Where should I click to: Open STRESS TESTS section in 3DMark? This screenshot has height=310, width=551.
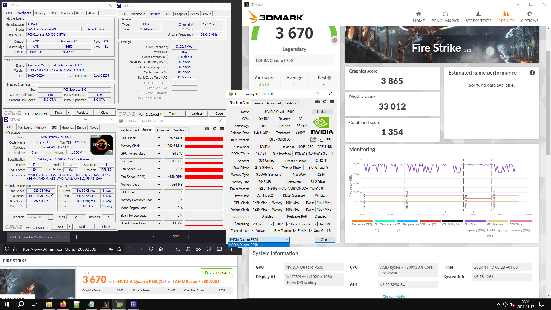(478, 17)
